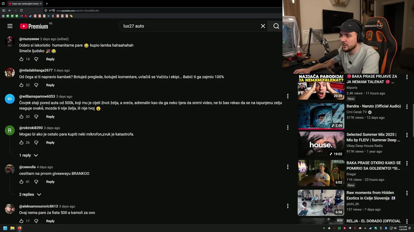Dislike the comment by @rokiroki8390

click(36, 142)
